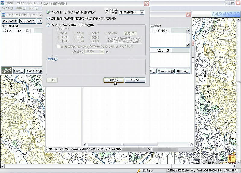Click the オンライン status text
241x173 pixels.
[147, 171]
